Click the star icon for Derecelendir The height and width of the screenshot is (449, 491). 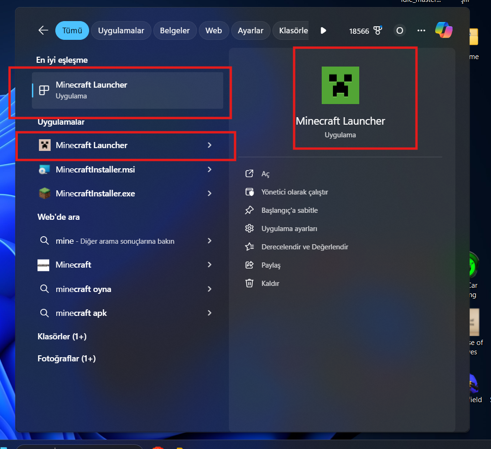coord(249,247)
